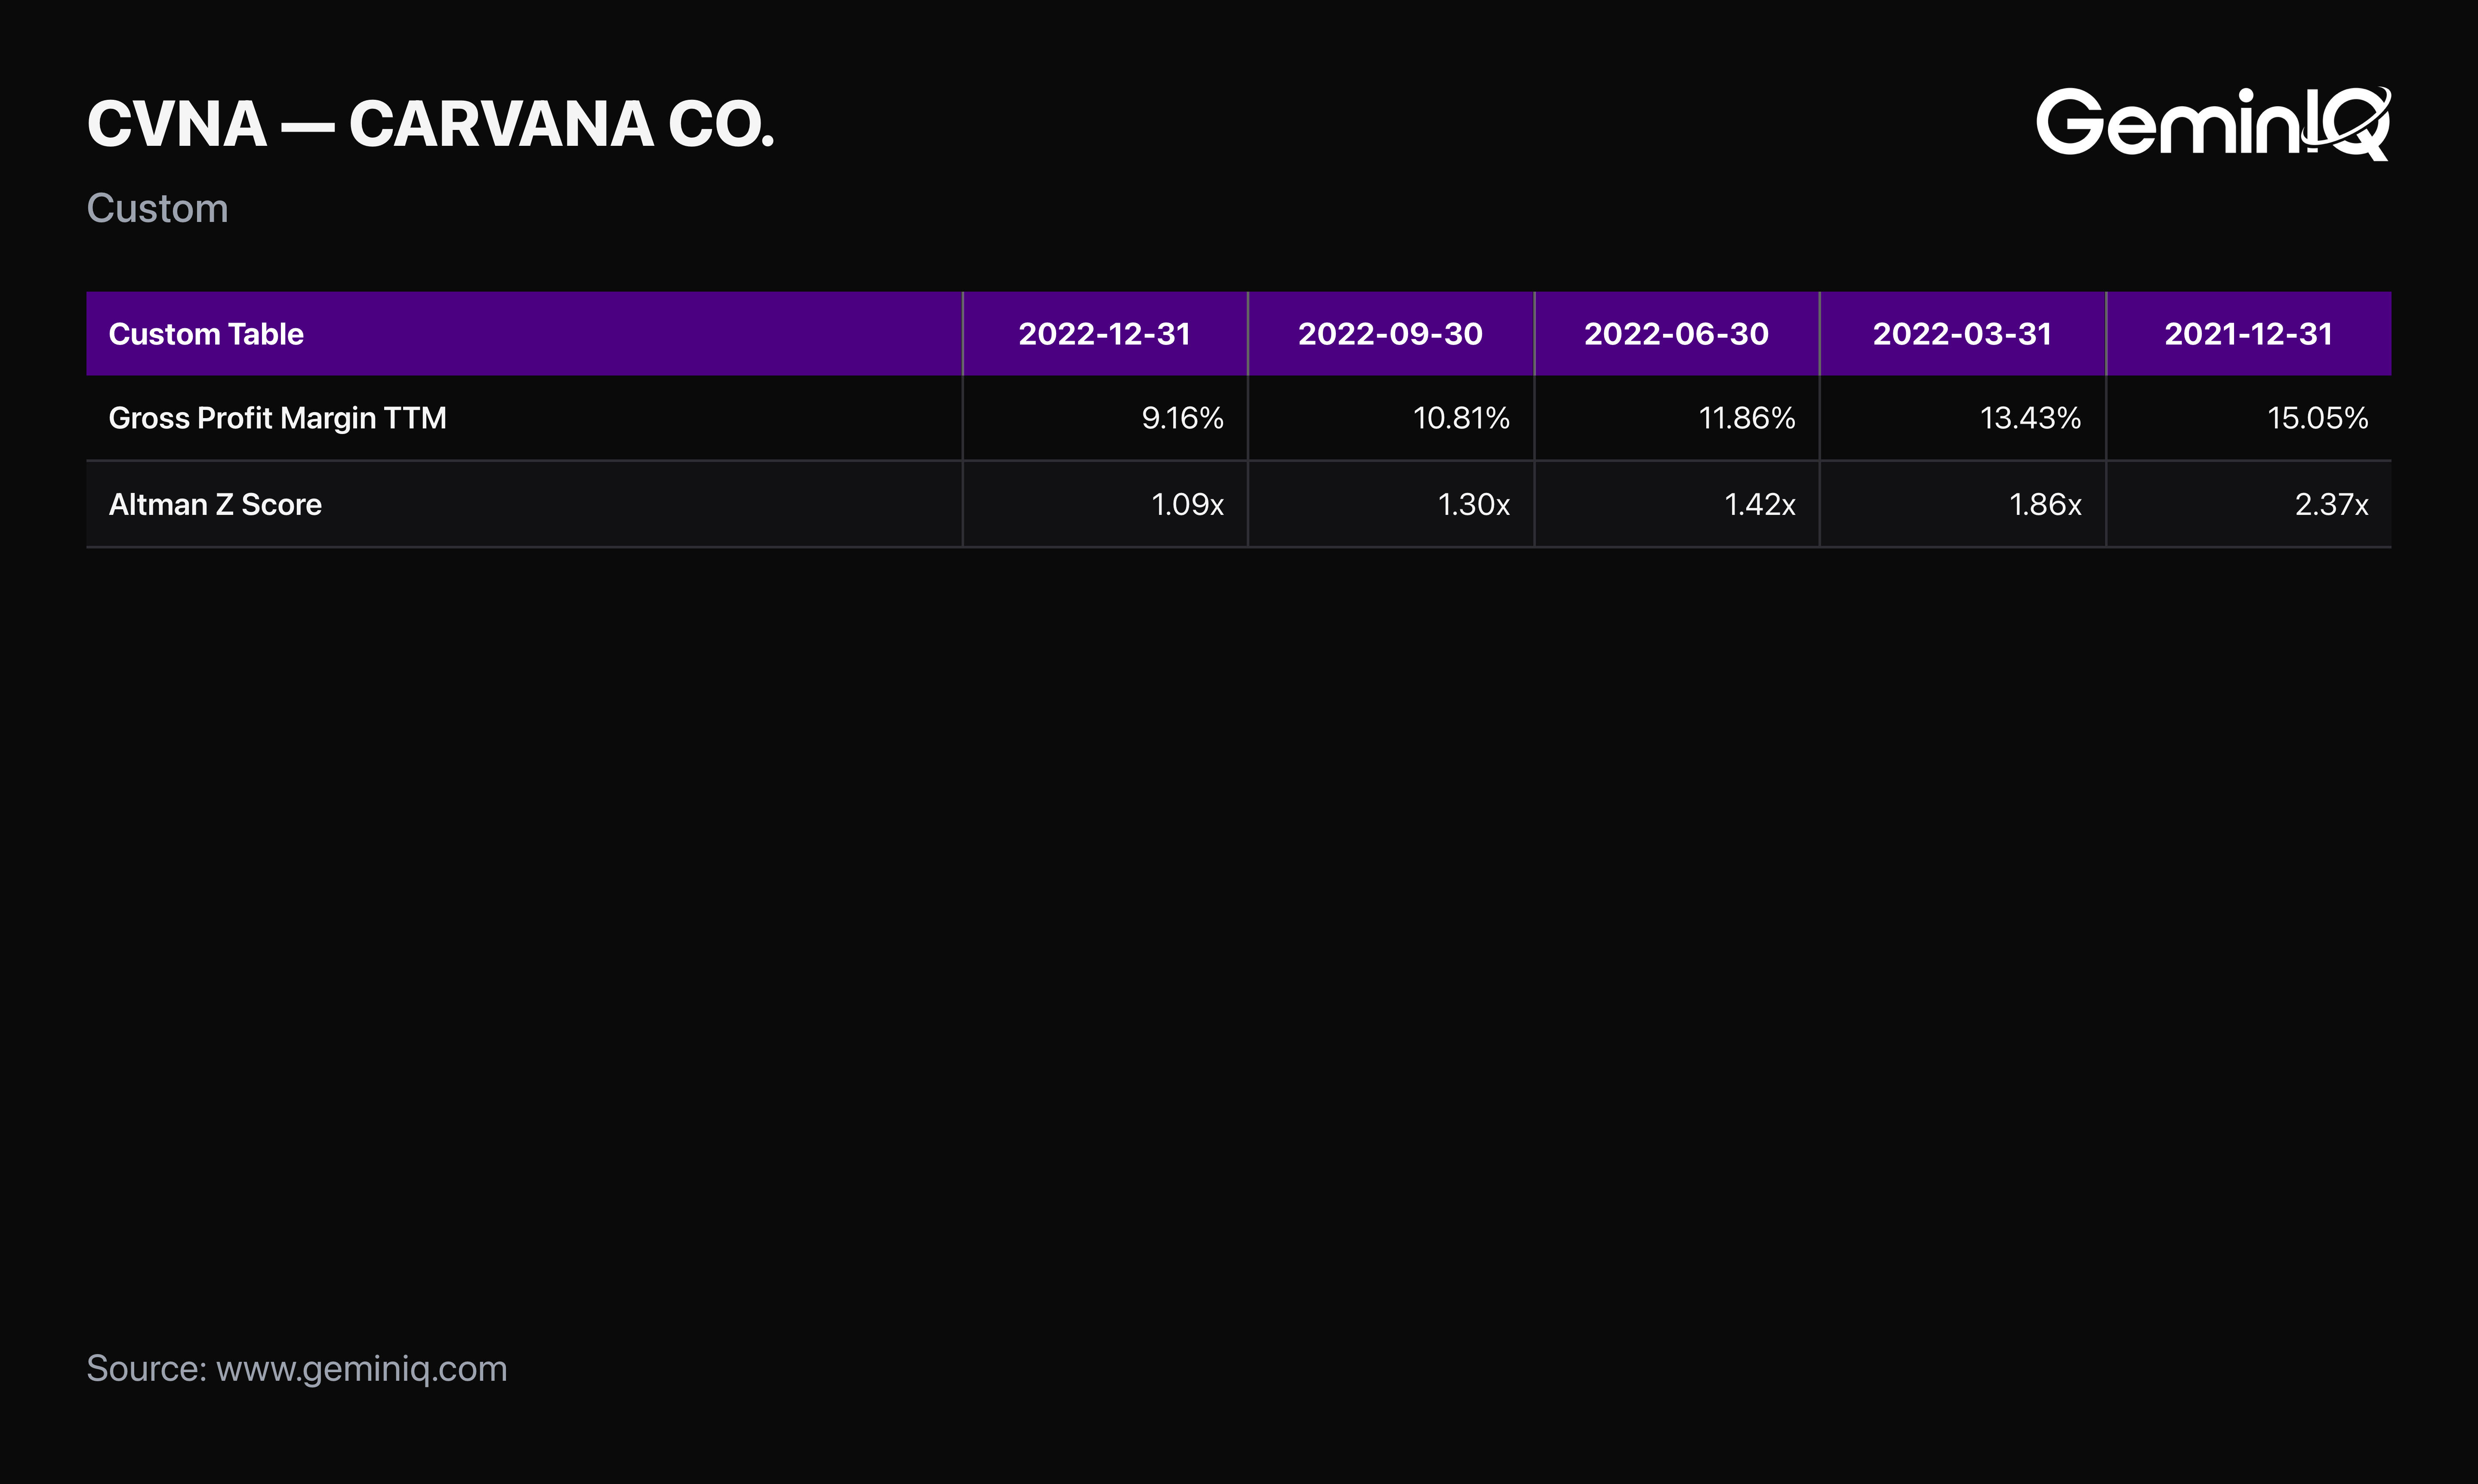Click the Altman Z Score row label
The height and width of the screenshot is (1484, 2478).
click(215, 504)
